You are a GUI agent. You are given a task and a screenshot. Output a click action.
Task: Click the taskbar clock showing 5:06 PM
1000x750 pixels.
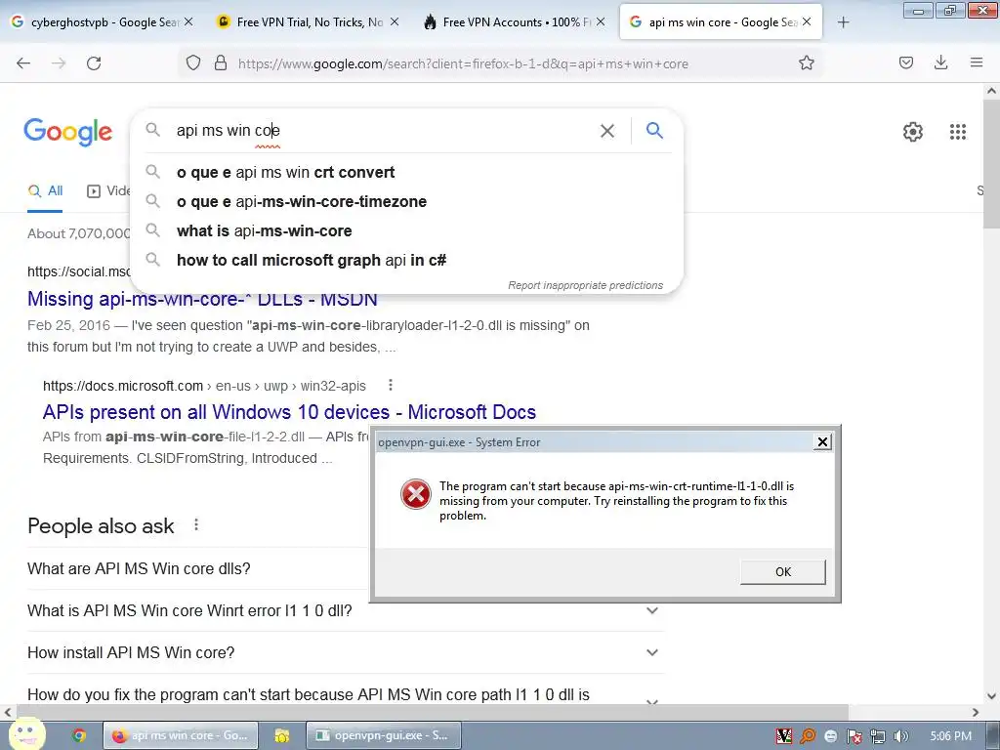[950, 736]
